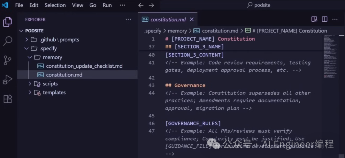
Task: Open constitution_update_checklist.md file
Action: click(x=77, y=66)
